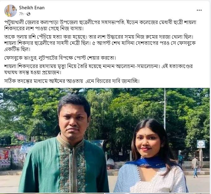Click the lamp post in the photo
211x194 pixels.
[x=165, y=109]
